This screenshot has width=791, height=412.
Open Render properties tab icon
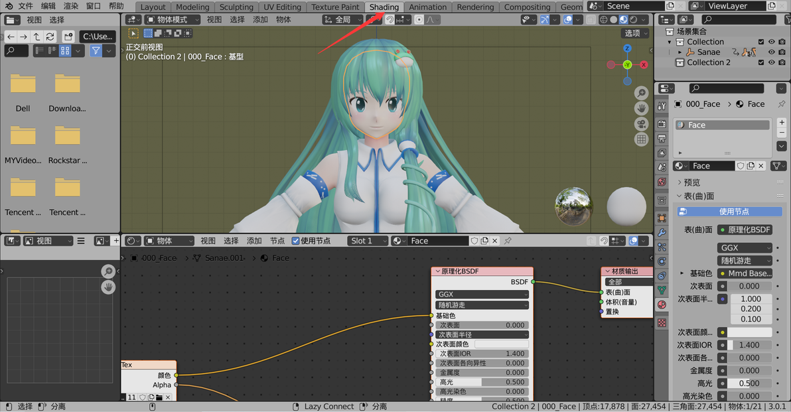pos(662,124)
